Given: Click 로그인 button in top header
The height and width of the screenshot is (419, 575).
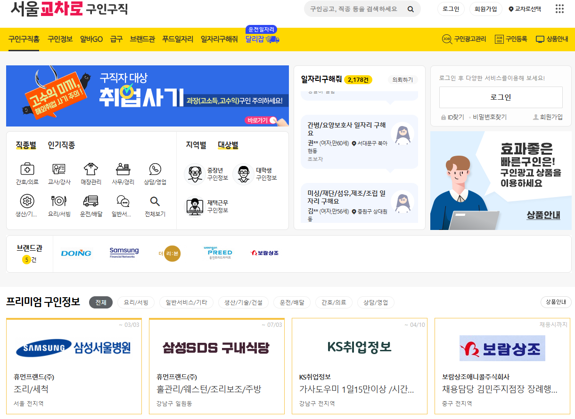Looking at the screenshot, I should 451,9.
